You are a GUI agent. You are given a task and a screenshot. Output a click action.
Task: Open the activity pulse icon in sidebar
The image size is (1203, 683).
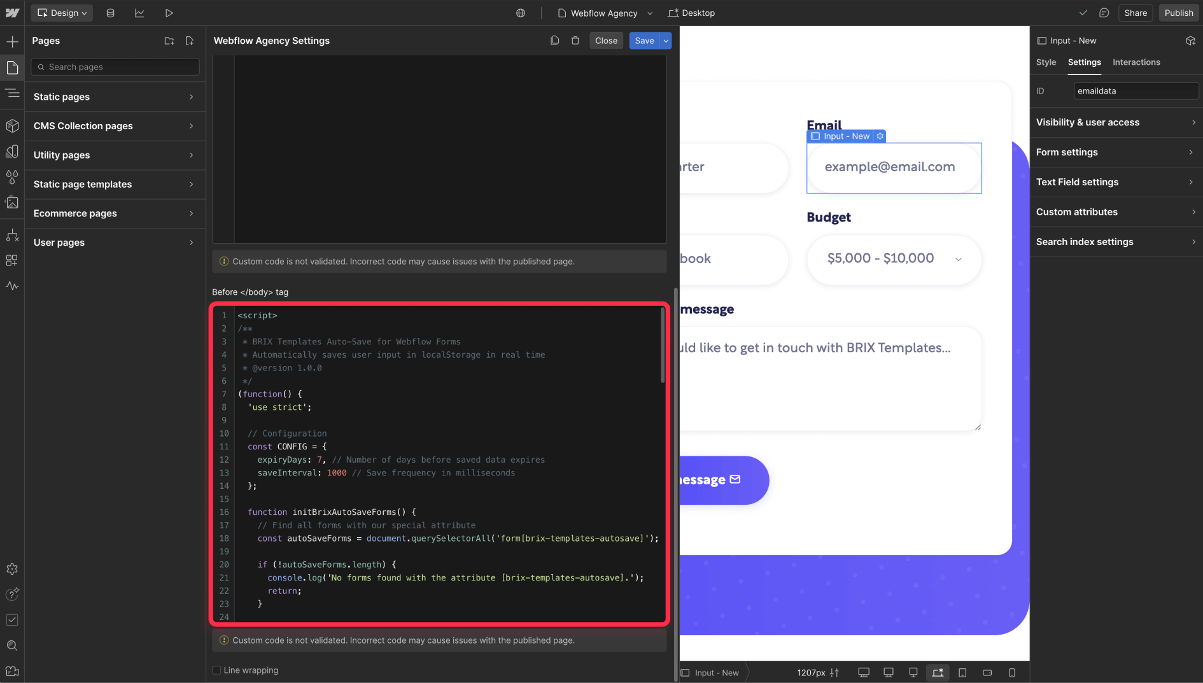[x=12, y=286]
